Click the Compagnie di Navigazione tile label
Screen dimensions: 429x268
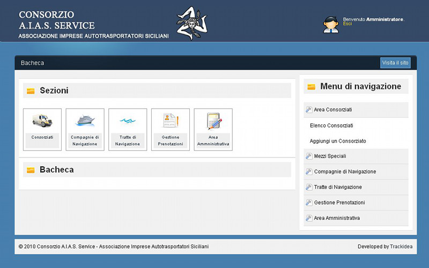coord(85,140)
